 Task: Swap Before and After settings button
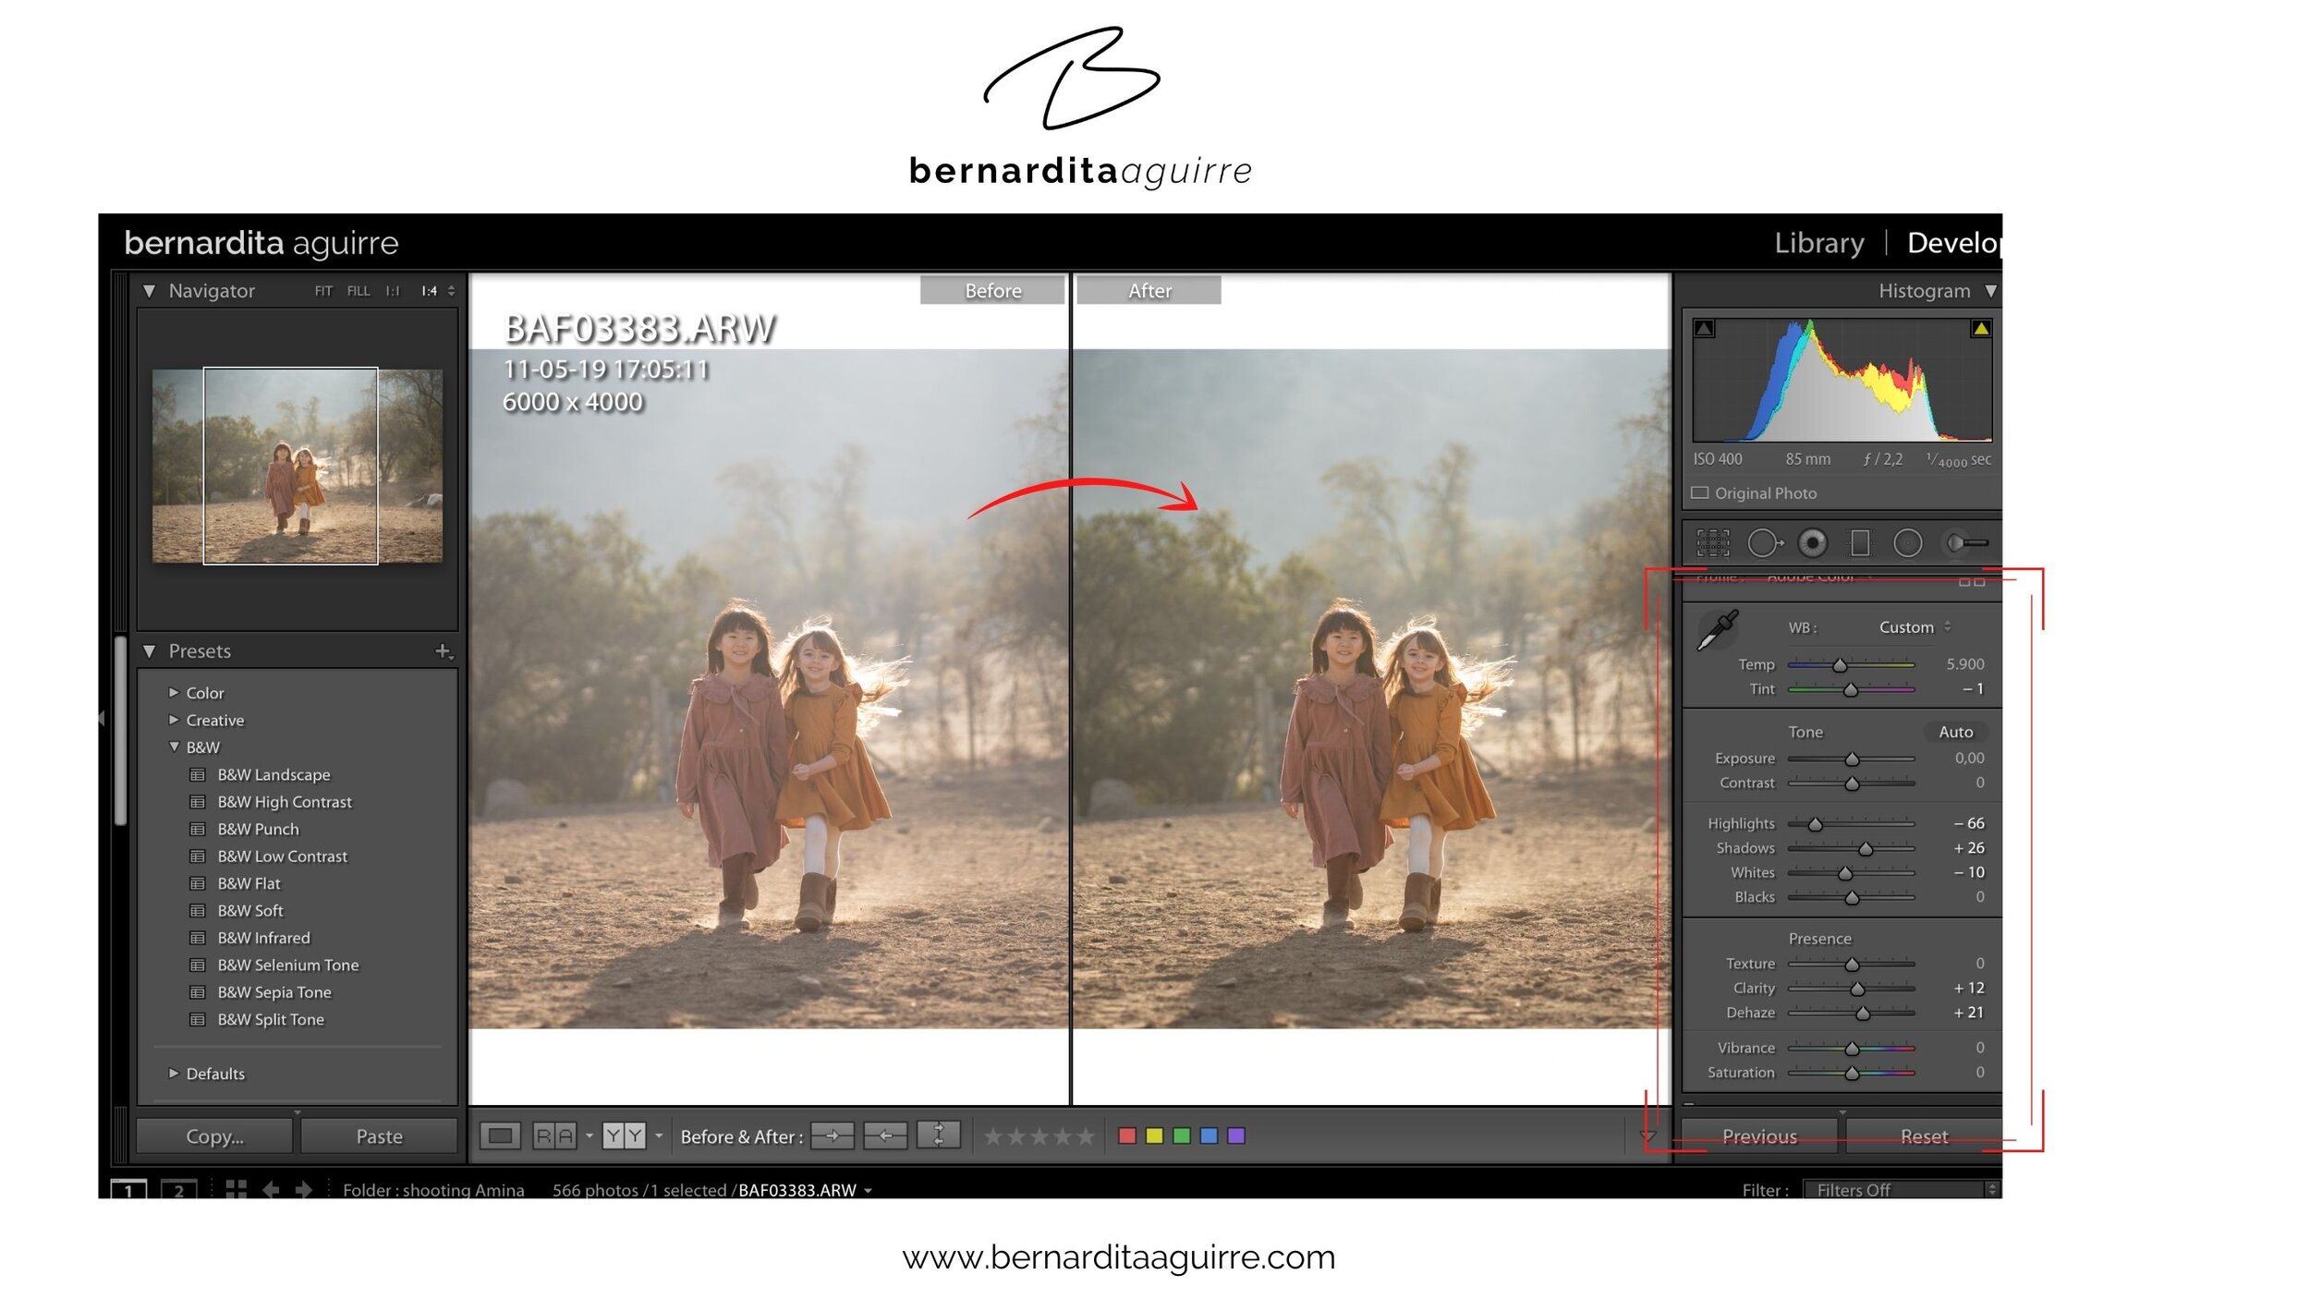click(938, 1135)
